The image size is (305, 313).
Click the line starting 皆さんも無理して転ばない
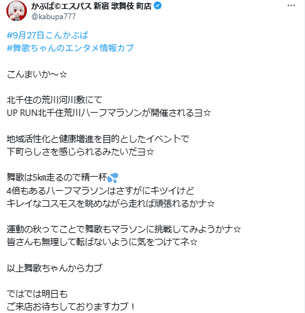(102, 242)
